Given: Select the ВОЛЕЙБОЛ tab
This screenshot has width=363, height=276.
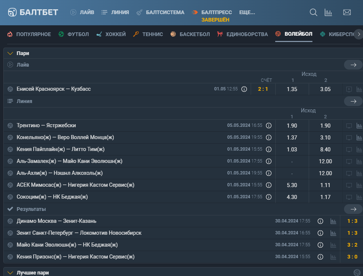Looking at the screenshot, I should [x=294, y=34].
